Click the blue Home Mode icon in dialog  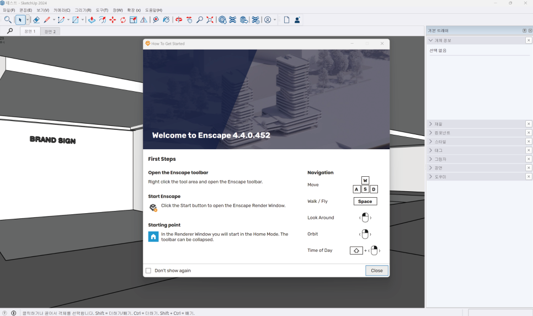[153, 236]
